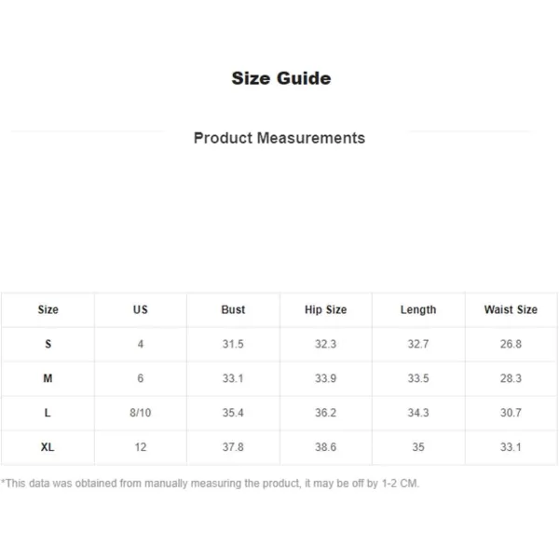Click the XL size row label
The height and width of the screenshot is (559, 559).
48,446
